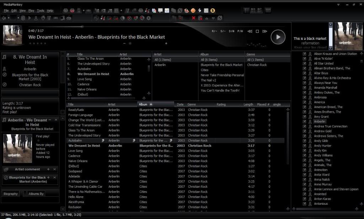Click the back arrow icon in the left toolbar
The image size is (364, 219).
point(4,18)
